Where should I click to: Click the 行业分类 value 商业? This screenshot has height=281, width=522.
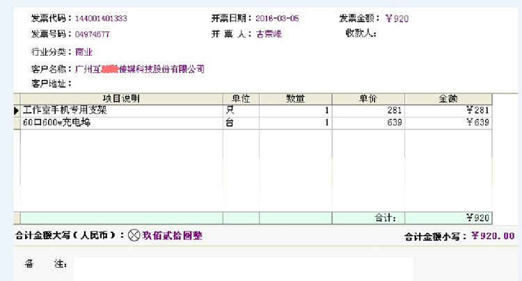click(84, 52)
